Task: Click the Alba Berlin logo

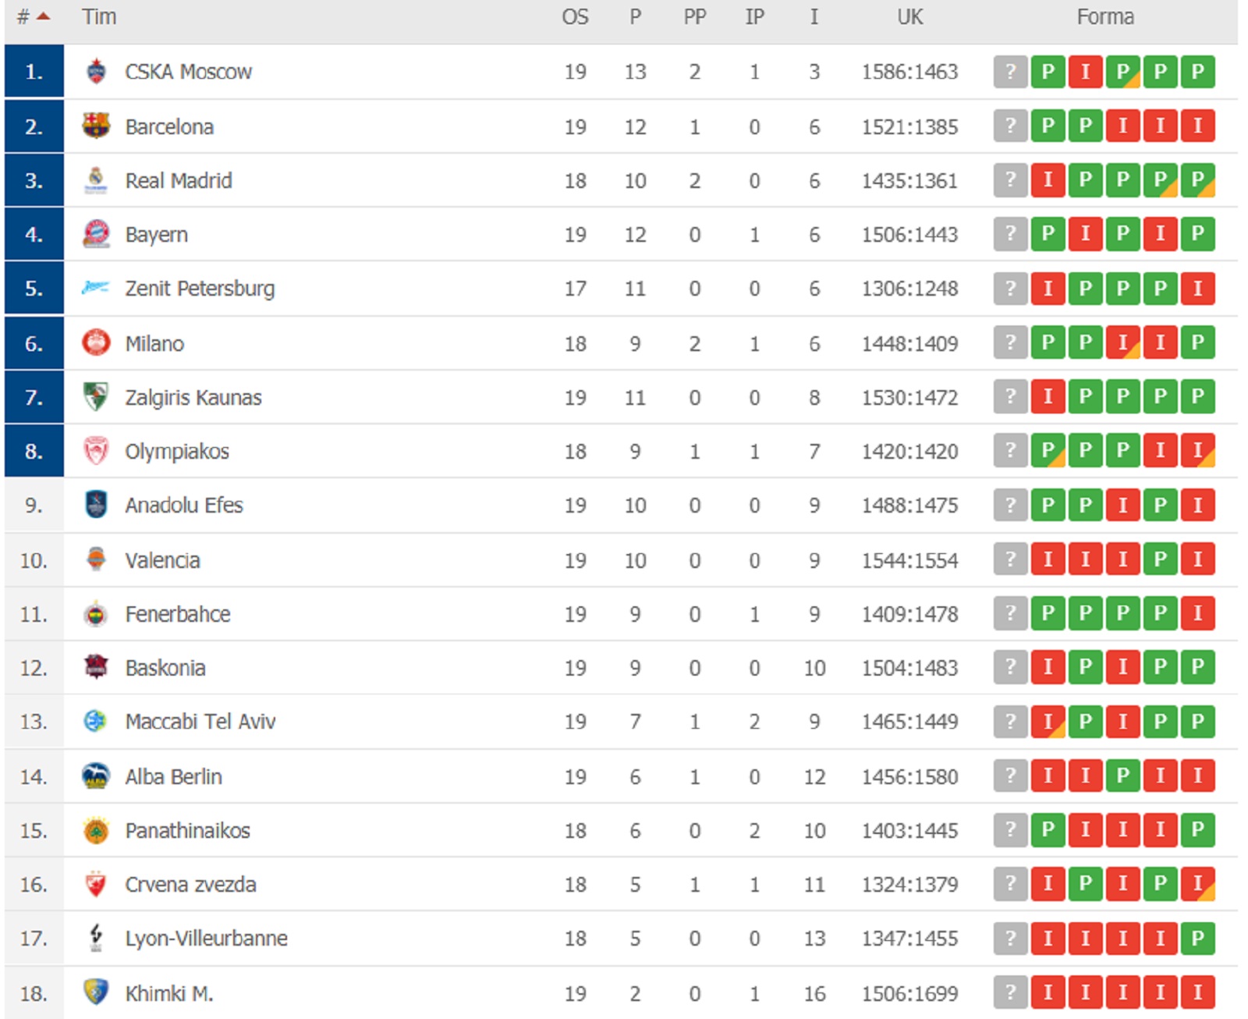Action: coord(96,776)
